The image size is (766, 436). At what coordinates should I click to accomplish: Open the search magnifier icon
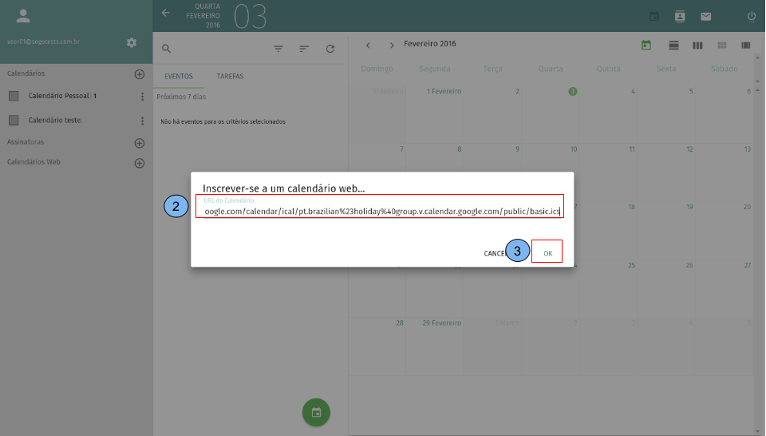point(167,49)
